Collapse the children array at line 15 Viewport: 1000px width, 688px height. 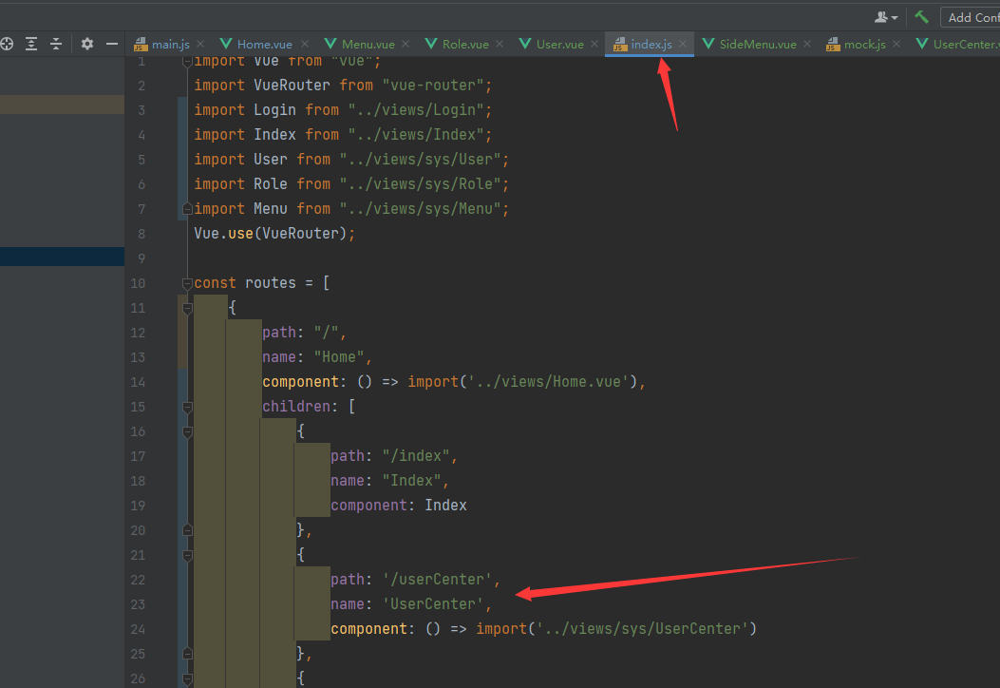click(187, 407)
